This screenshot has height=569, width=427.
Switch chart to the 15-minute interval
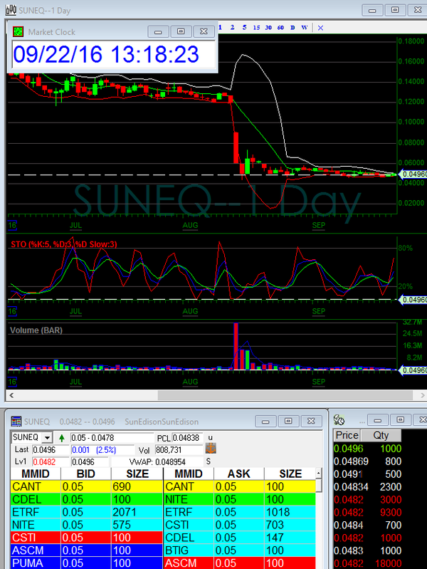[256, 27]
